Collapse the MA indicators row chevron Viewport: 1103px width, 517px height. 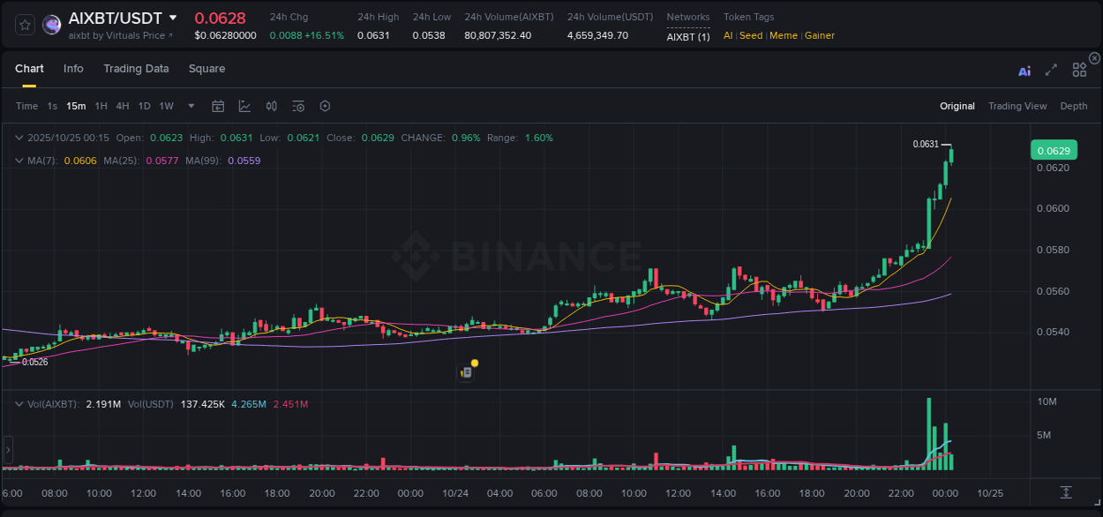[18, 161]
